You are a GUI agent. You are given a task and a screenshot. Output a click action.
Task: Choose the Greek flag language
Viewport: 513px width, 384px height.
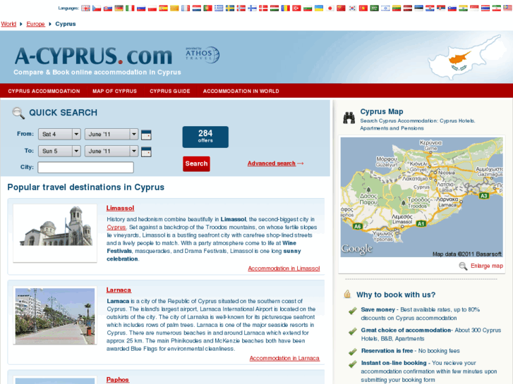(219, 8)
